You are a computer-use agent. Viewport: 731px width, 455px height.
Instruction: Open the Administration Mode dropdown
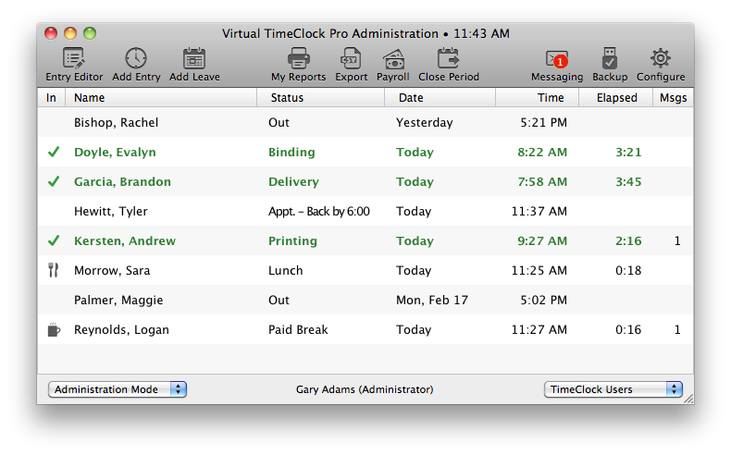[117, 389]
